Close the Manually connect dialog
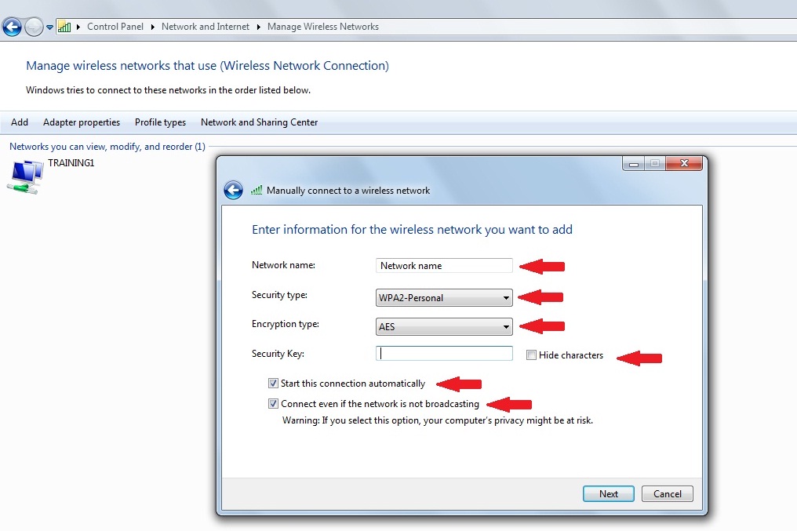 (x=684, y=164)
